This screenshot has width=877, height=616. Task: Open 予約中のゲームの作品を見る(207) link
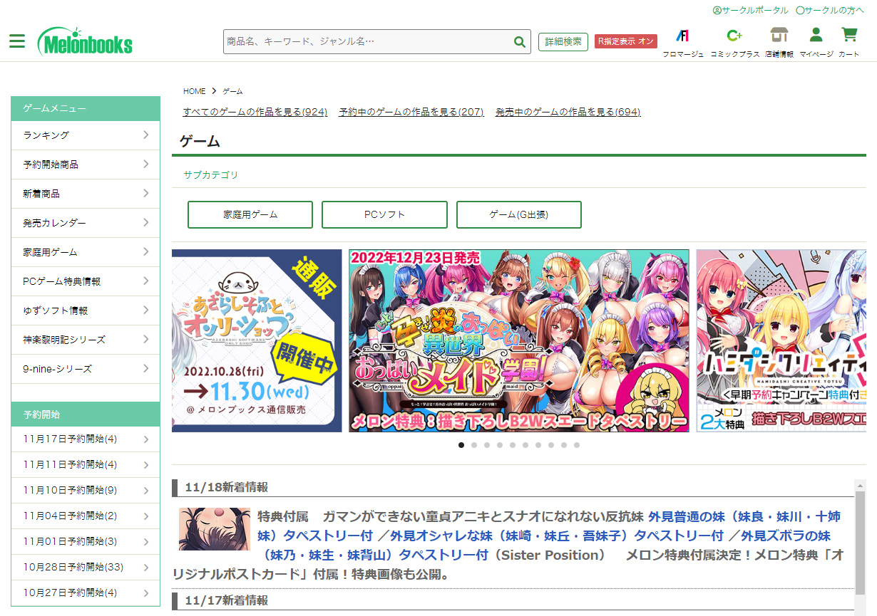click(411, 112)
